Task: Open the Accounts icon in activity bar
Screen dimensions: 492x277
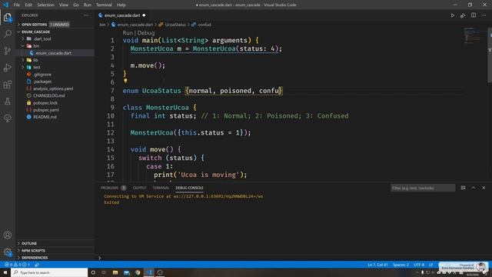Action: pos(8,235)
